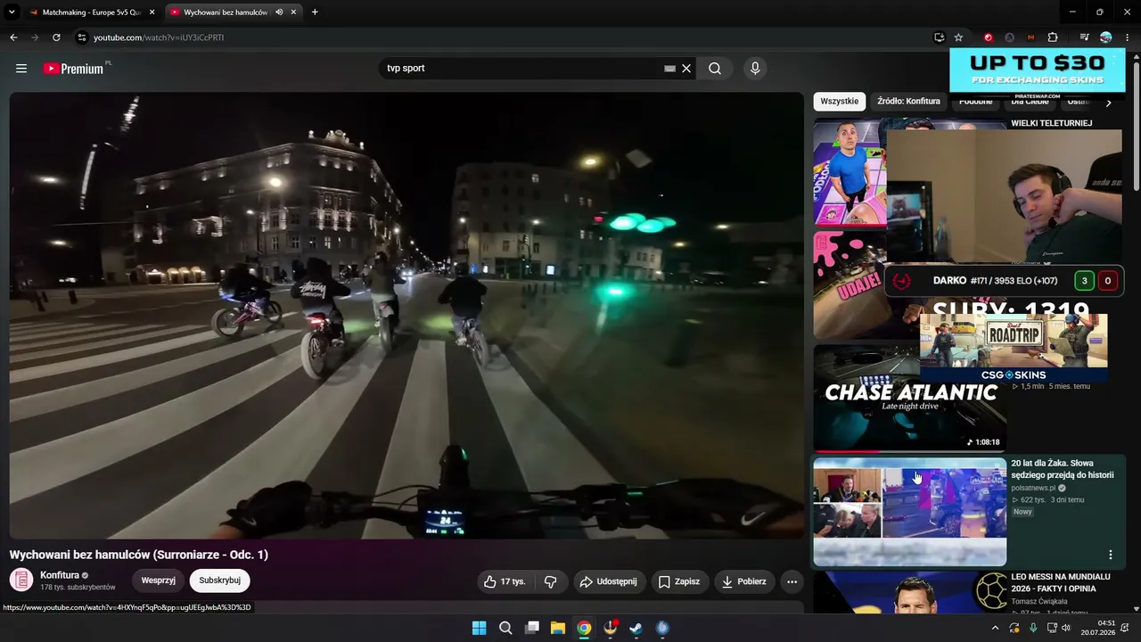Open the Konfitura channel name link
1141x642 pixels.
tap(60, 575)
